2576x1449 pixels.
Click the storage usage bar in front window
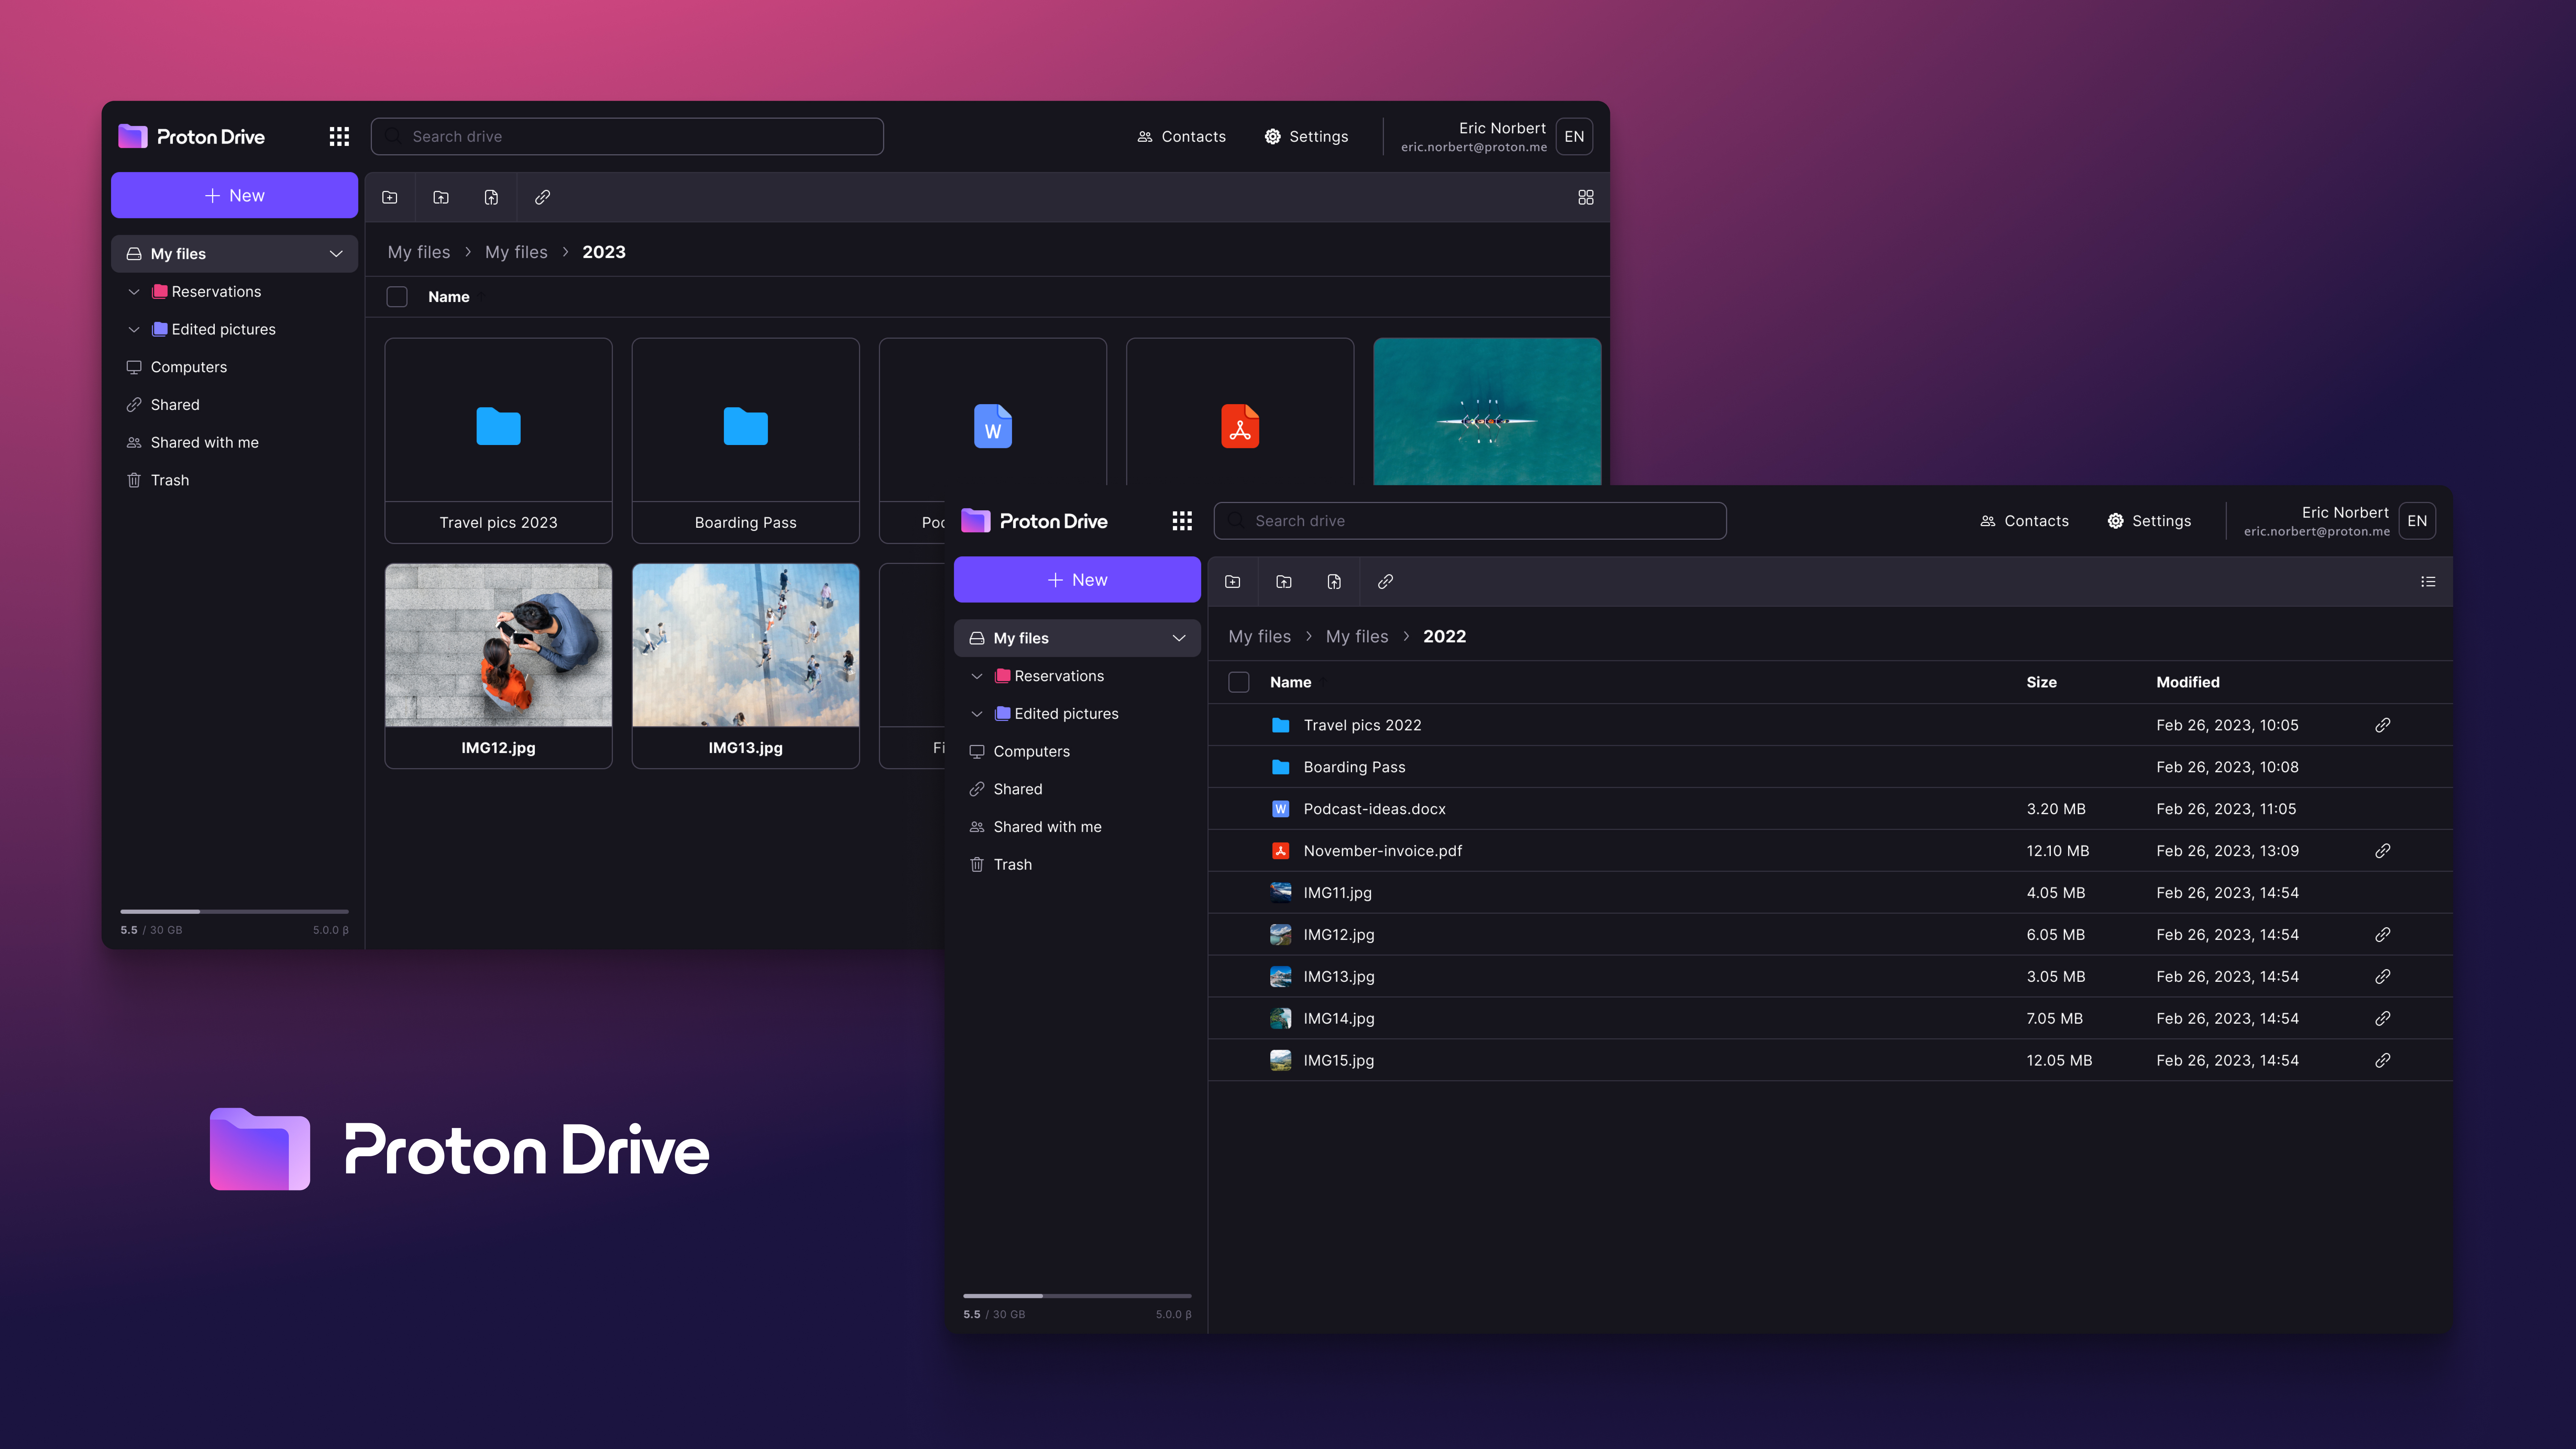coord(1077,1296)
